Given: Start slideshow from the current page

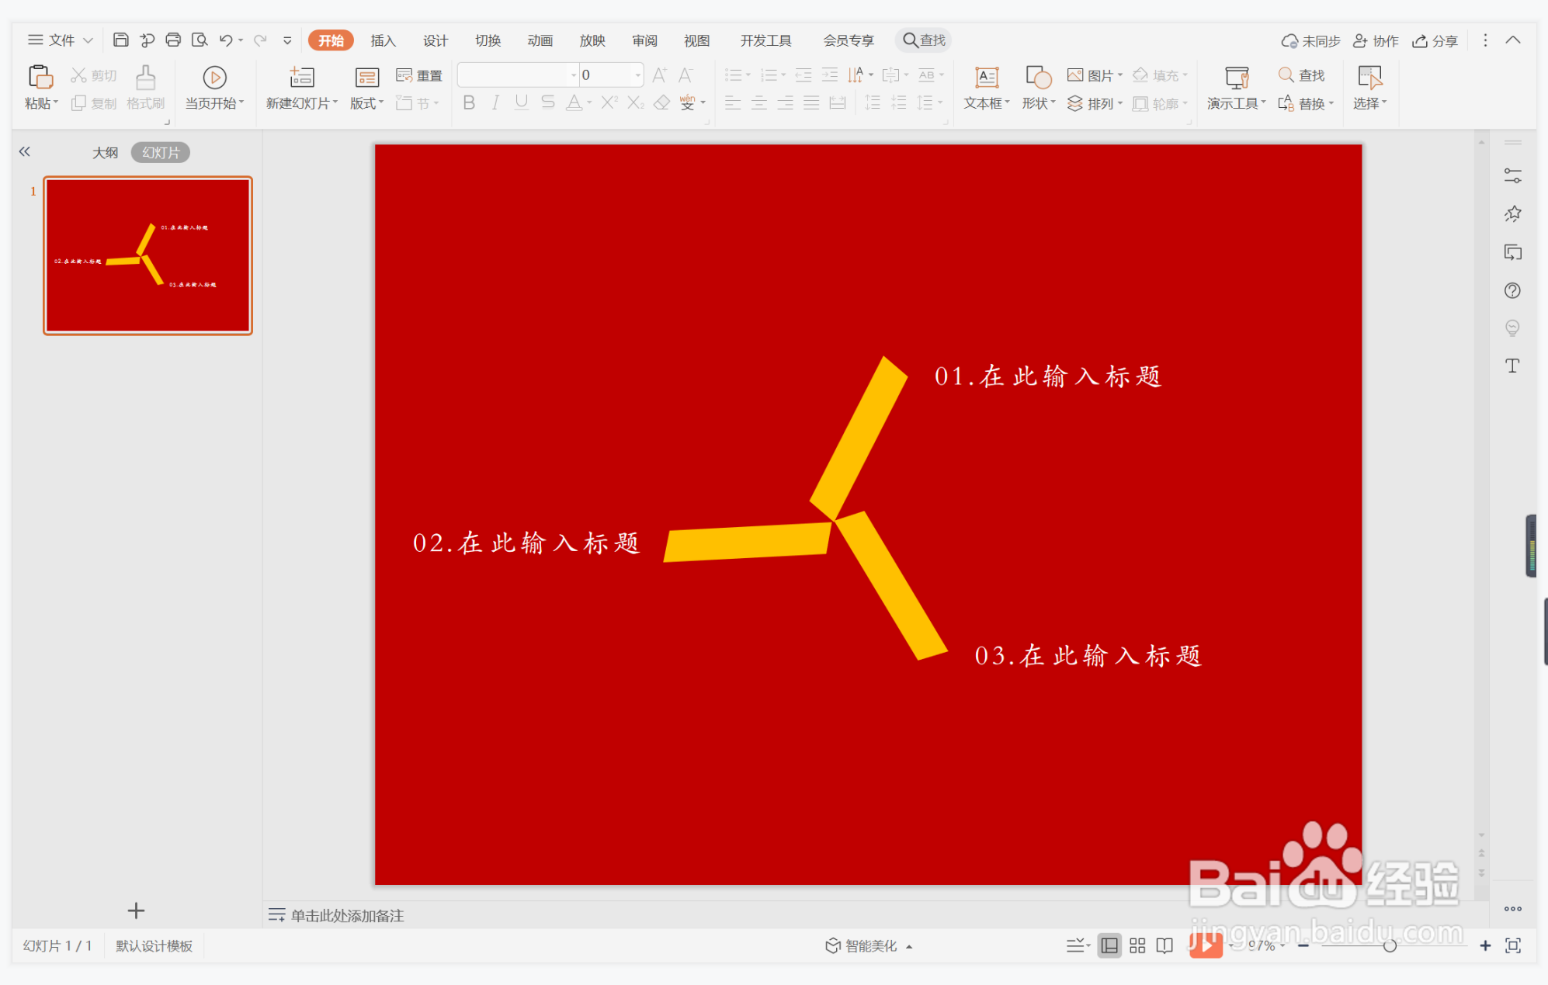Looking at the screenshot, I should (x=214, y=87).
